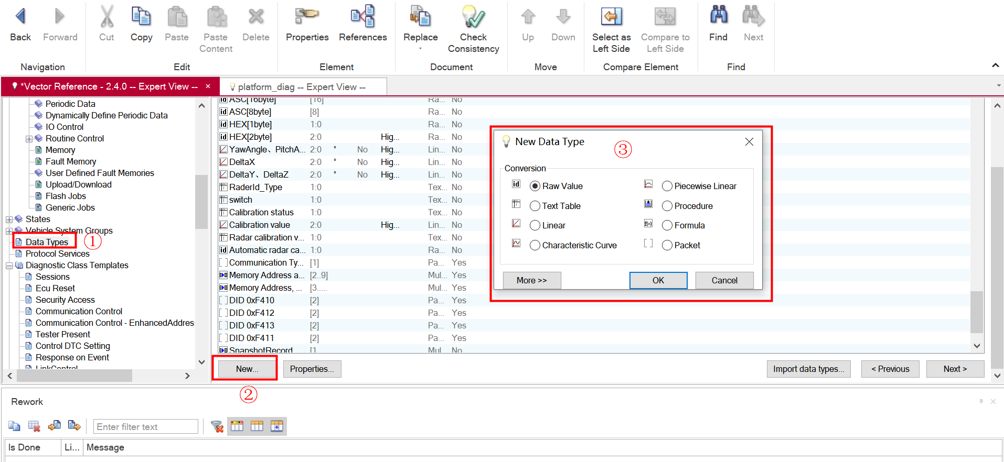Click the Back navigation arrow
This screenshot has height=462, width=1004.
(x=20, y=16)
